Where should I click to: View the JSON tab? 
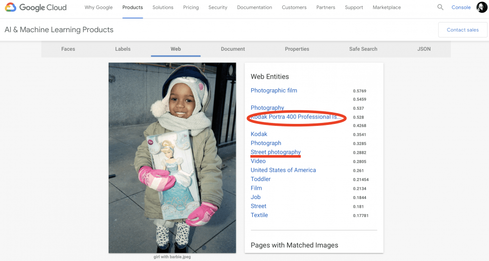(424, 49)
